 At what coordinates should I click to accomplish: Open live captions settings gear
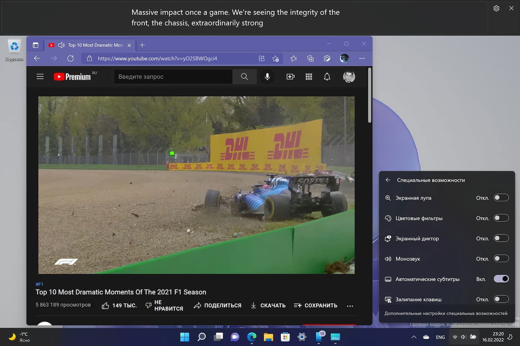[x=496, y=8]
